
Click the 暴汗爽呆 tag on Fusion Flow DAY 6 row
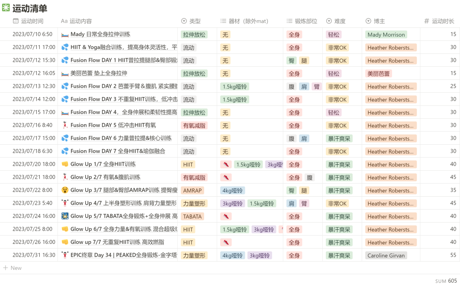pos(339,139)
